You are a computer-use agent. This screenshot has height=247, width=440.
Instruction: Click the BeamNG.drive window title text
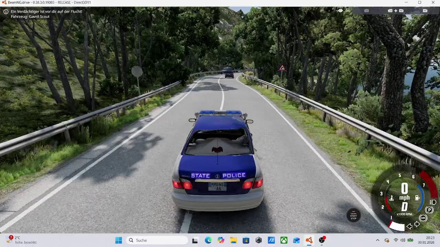(x=49, y=2)
